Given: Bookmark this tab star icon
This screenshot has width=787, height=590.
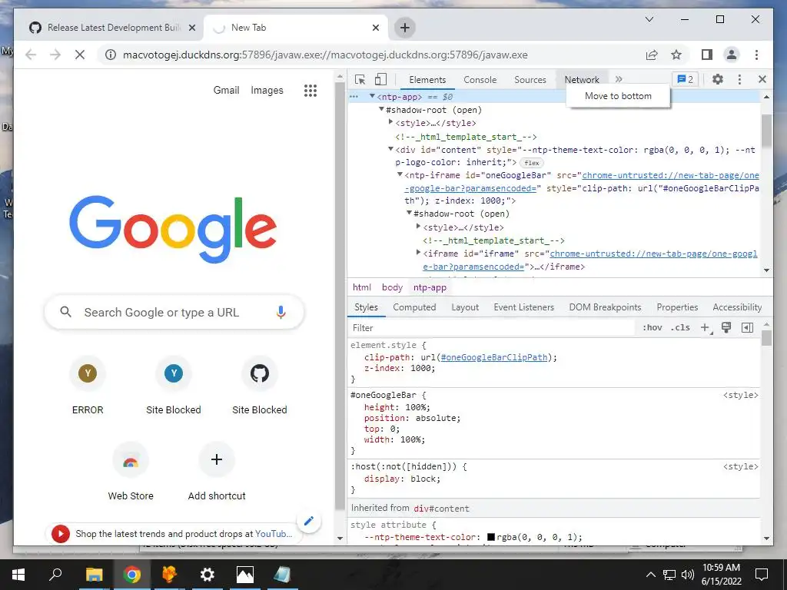Looking at the screenshot, I should coord(676,55).
